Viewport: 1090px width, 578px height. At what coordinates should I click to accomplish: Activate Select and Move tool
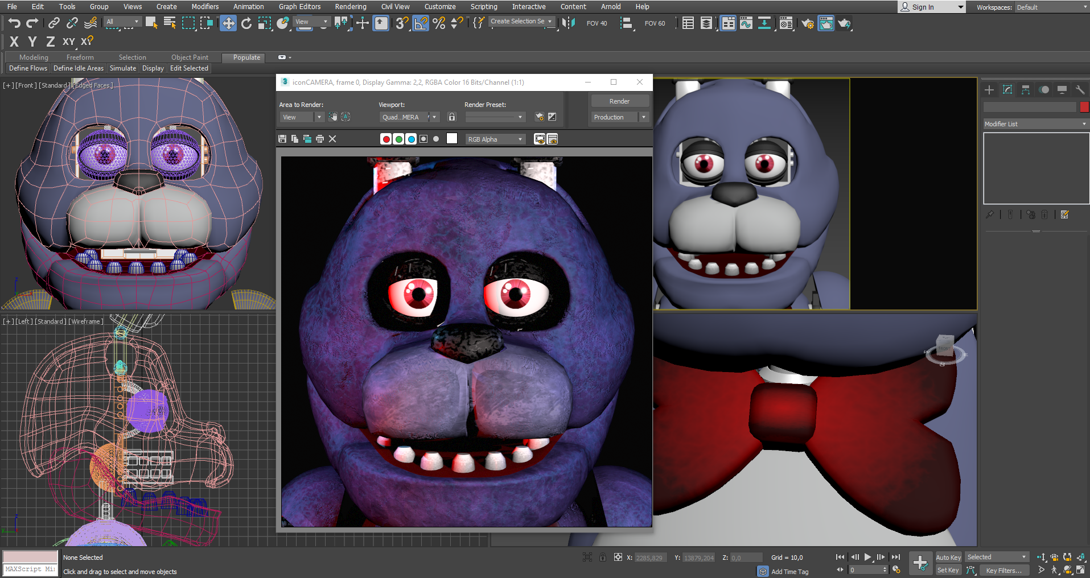click(228, 23)
